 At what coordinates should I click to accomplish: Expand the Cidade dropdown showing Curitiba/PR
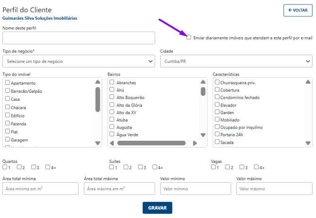236,61
